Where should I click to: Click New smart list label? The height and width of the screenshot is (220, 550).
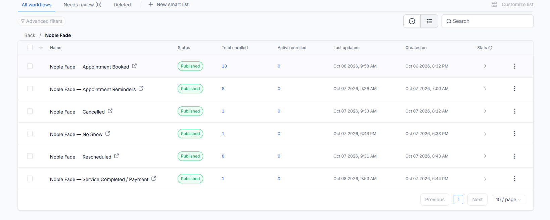coord(173,4)
